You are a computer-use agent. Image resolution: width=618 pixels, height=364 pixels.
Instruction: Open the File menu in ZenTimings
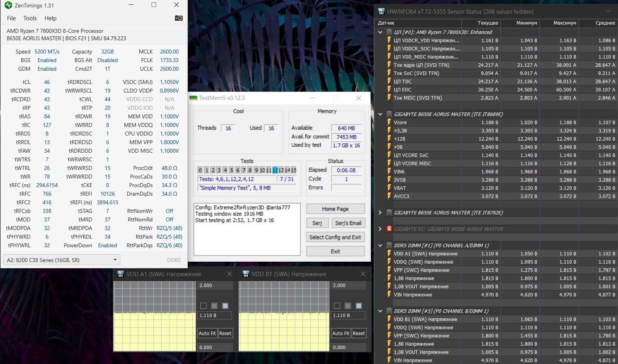click(x=11, y=18)
